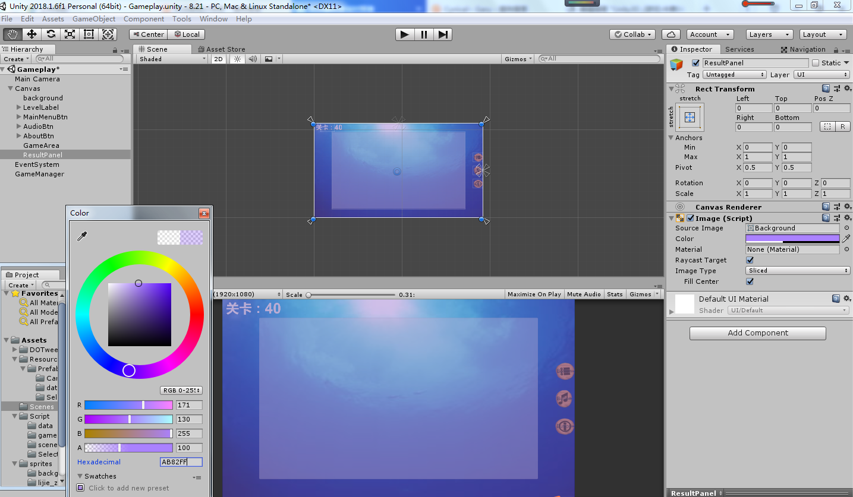Toggle blueprint mode button

pos(827,126)
